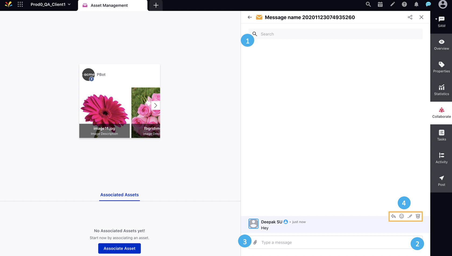The image size is (452, 256).
Task: Open the user profile avatar menu
Action: (x=443, y=4)
